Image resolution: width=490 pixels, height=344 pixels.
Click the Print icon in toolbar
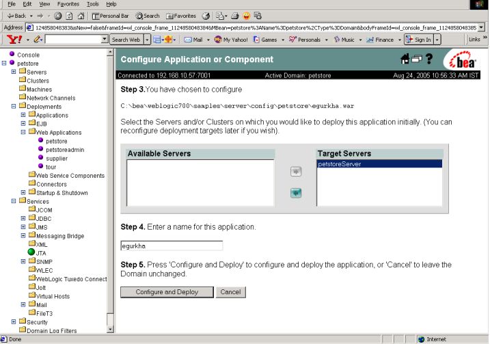click(235, 16)
